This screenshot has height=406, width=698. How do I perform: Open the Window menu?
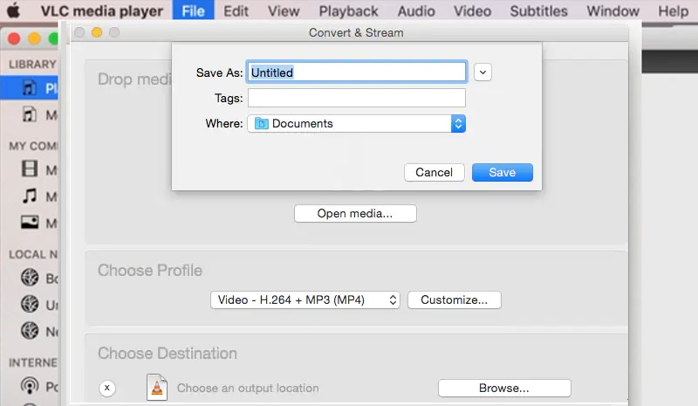[613, 10]
